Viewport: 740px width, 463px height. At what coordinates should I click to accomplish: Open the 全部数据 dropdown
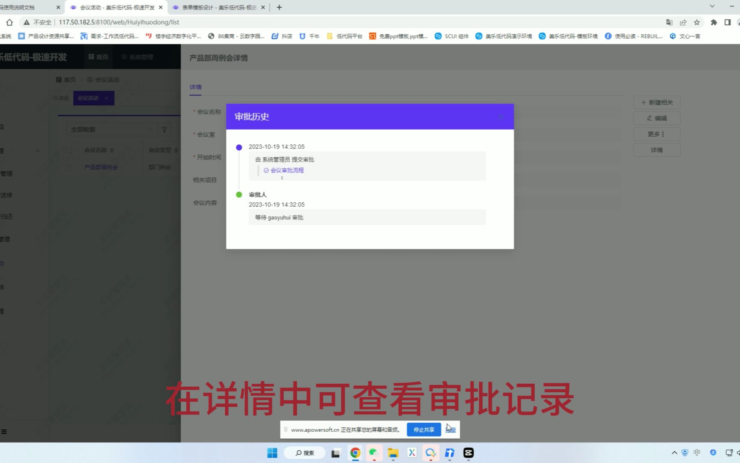110,129
